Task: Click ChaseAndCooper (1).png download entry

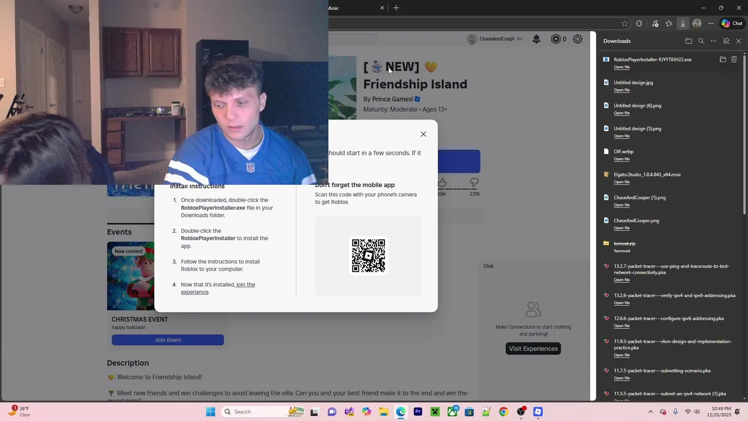Action: 670,201
